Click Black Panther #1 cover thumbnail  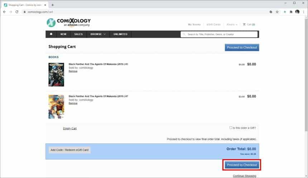point(56,75)
